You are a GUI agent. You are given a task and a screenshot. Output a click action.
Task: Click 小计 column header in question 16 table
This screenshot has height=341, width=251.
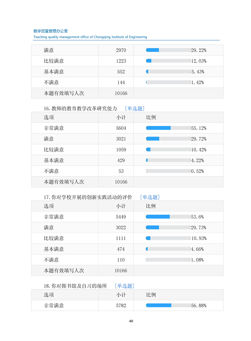(x=121, y=117)
